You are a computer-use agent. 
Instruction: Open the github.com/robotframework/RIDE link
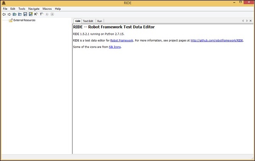click(x=217, y=41)
